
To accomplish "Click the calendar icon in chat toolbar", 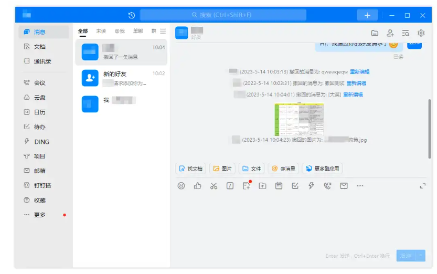I will point(279,186).
